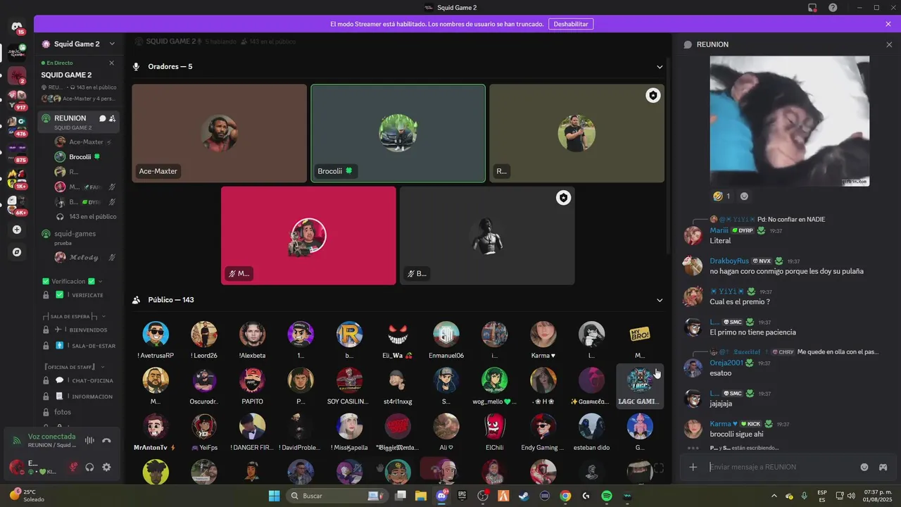This screenshot has height=507, width=901.
Task: Collapse the Público section chevron
Action: (660, 300)
